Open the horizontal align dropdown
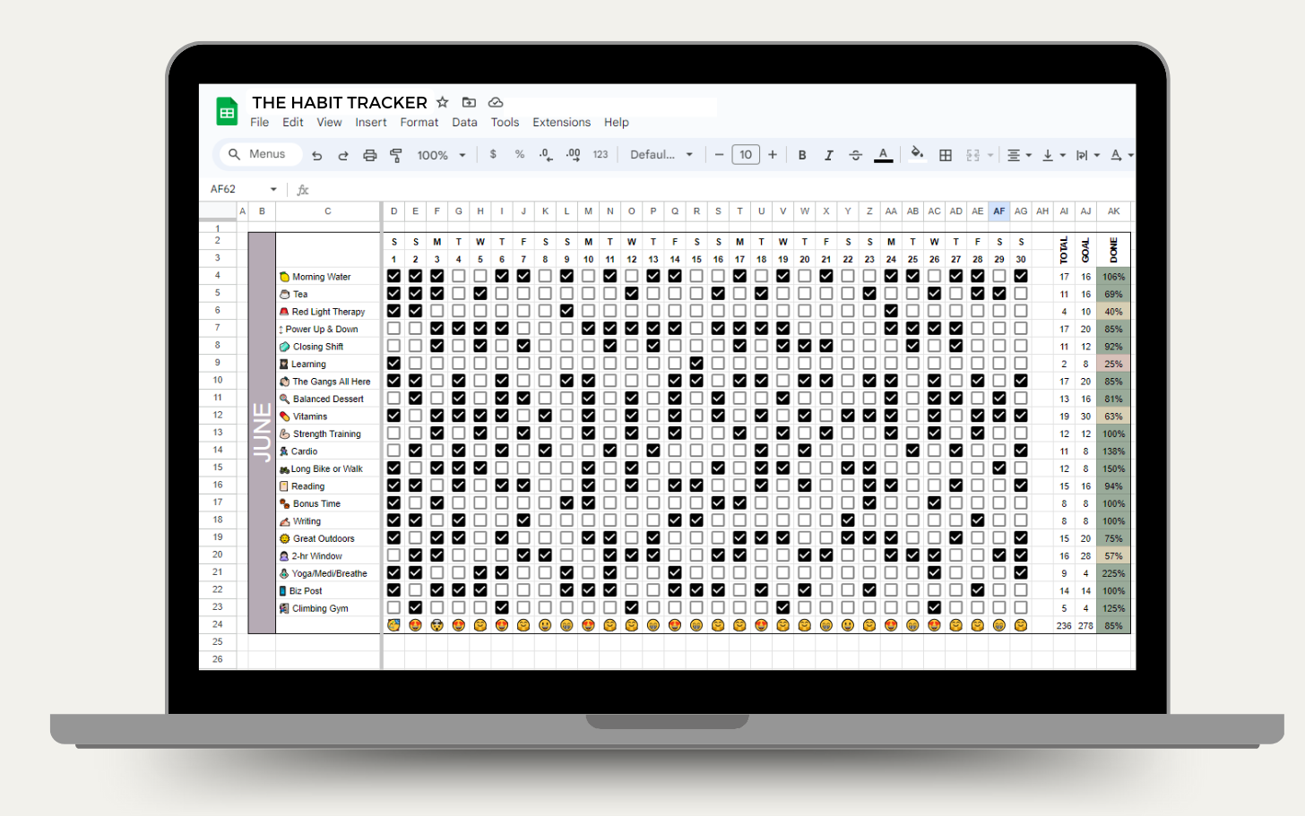Viewport: 1305px width, 816px height. pyautogui.click(x=1019, y=155)
